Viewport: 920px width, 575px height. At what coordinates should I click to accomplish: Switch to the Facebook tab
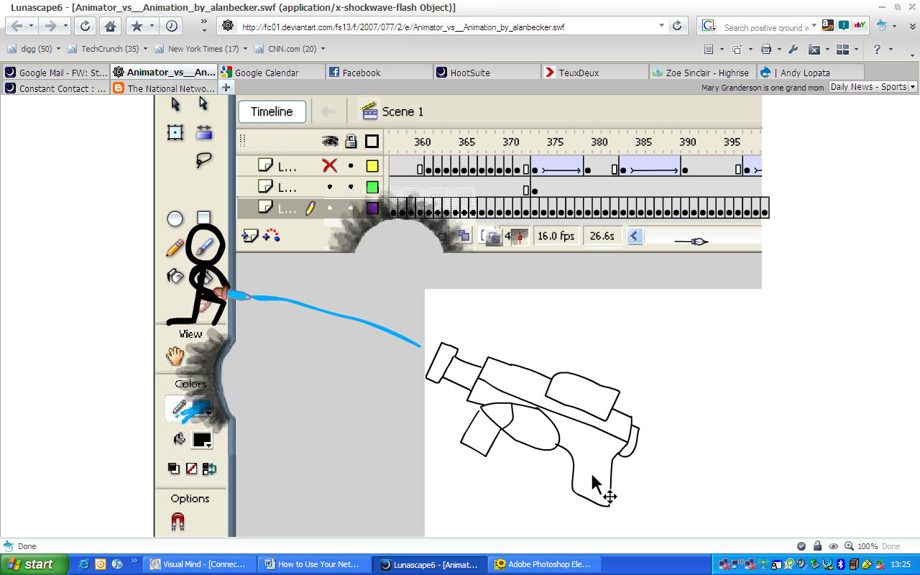[x=379, y=73]
